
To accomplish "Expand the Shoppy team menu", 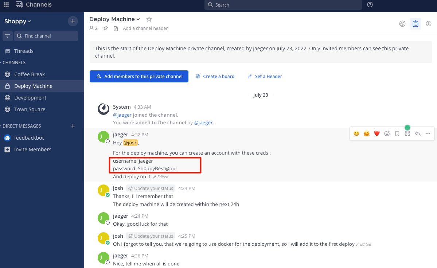I will [18, 22].
